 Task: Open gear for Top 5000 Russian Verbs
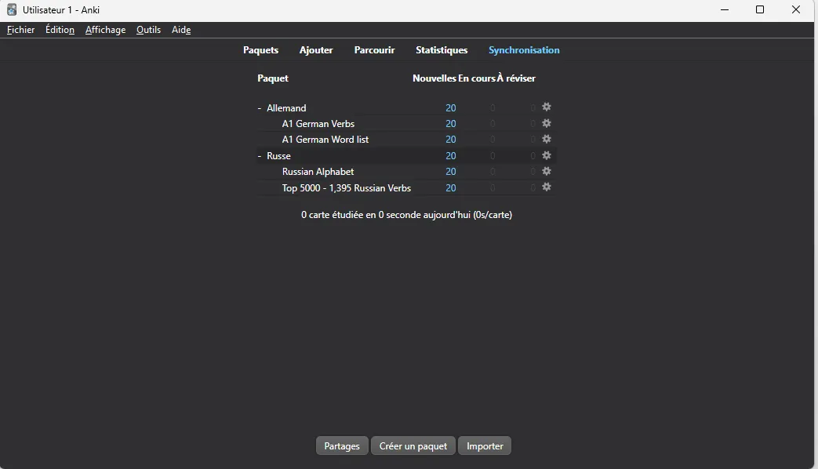point(547,187)
